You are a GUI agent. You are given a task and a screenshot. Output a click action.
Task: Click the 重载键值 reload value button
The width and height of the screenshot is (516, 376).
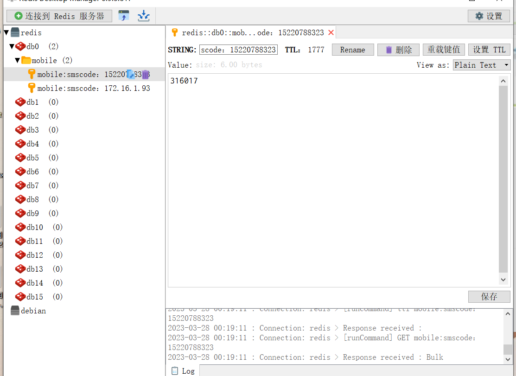(x=444, y=50)
